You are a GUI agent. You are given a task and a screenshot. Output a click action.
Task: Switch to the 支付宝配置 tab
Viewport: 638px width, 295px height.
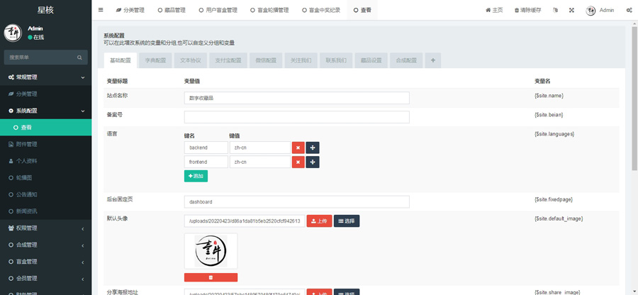point(228,60)
